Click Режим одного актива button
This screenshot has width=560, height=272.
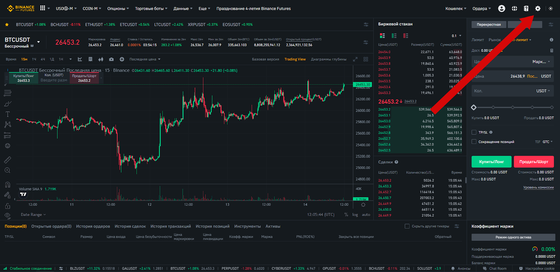pos(513,237)
